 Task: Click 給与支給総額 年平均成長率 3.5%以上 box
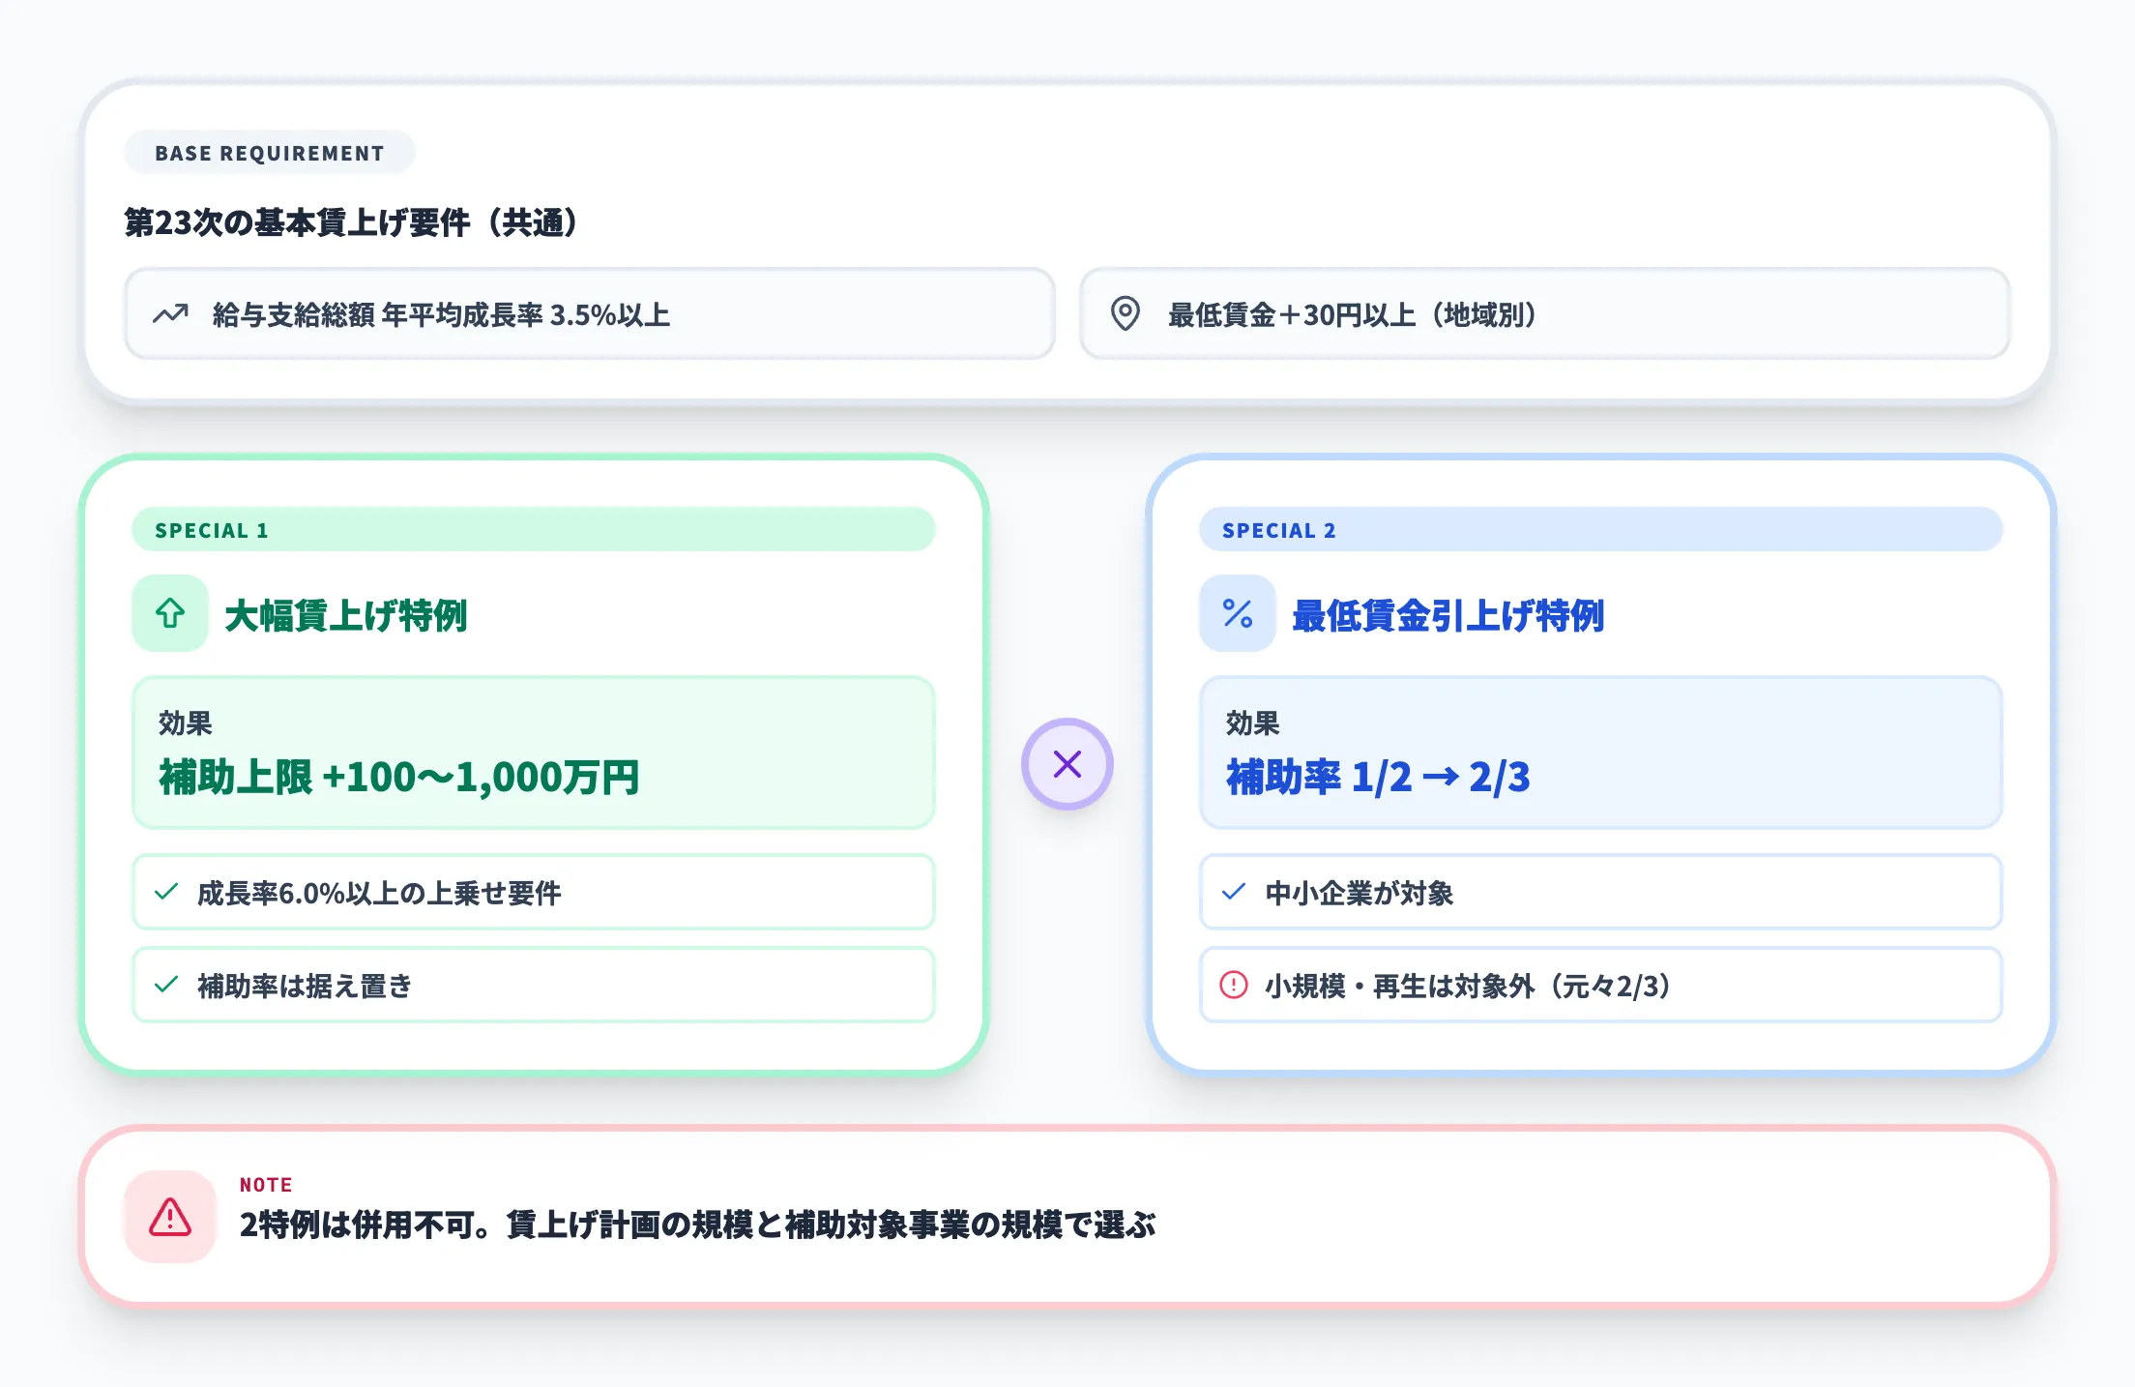589,314
